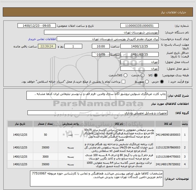Viewport: 196px width, 190px height.
Task: Click the goods group field
Action: click(97, 113)
